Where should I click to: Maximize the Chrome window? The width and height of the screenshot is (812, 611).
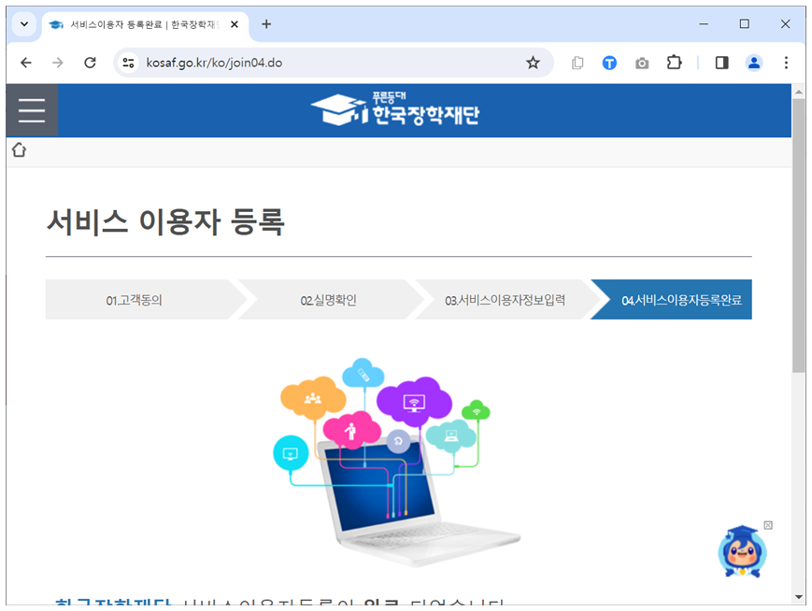744,23
